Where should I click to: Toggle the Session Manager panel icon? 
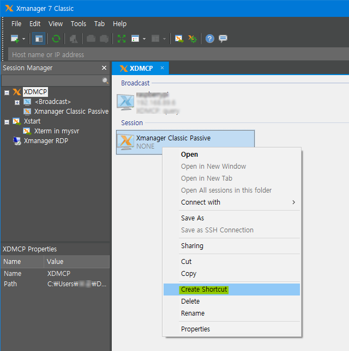(x=38, y=39)
